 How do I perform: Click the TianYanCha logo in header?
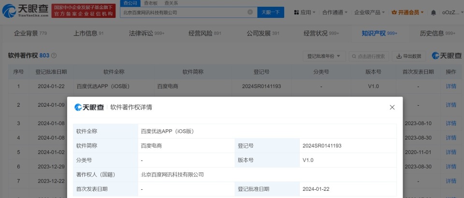(25, 11)
